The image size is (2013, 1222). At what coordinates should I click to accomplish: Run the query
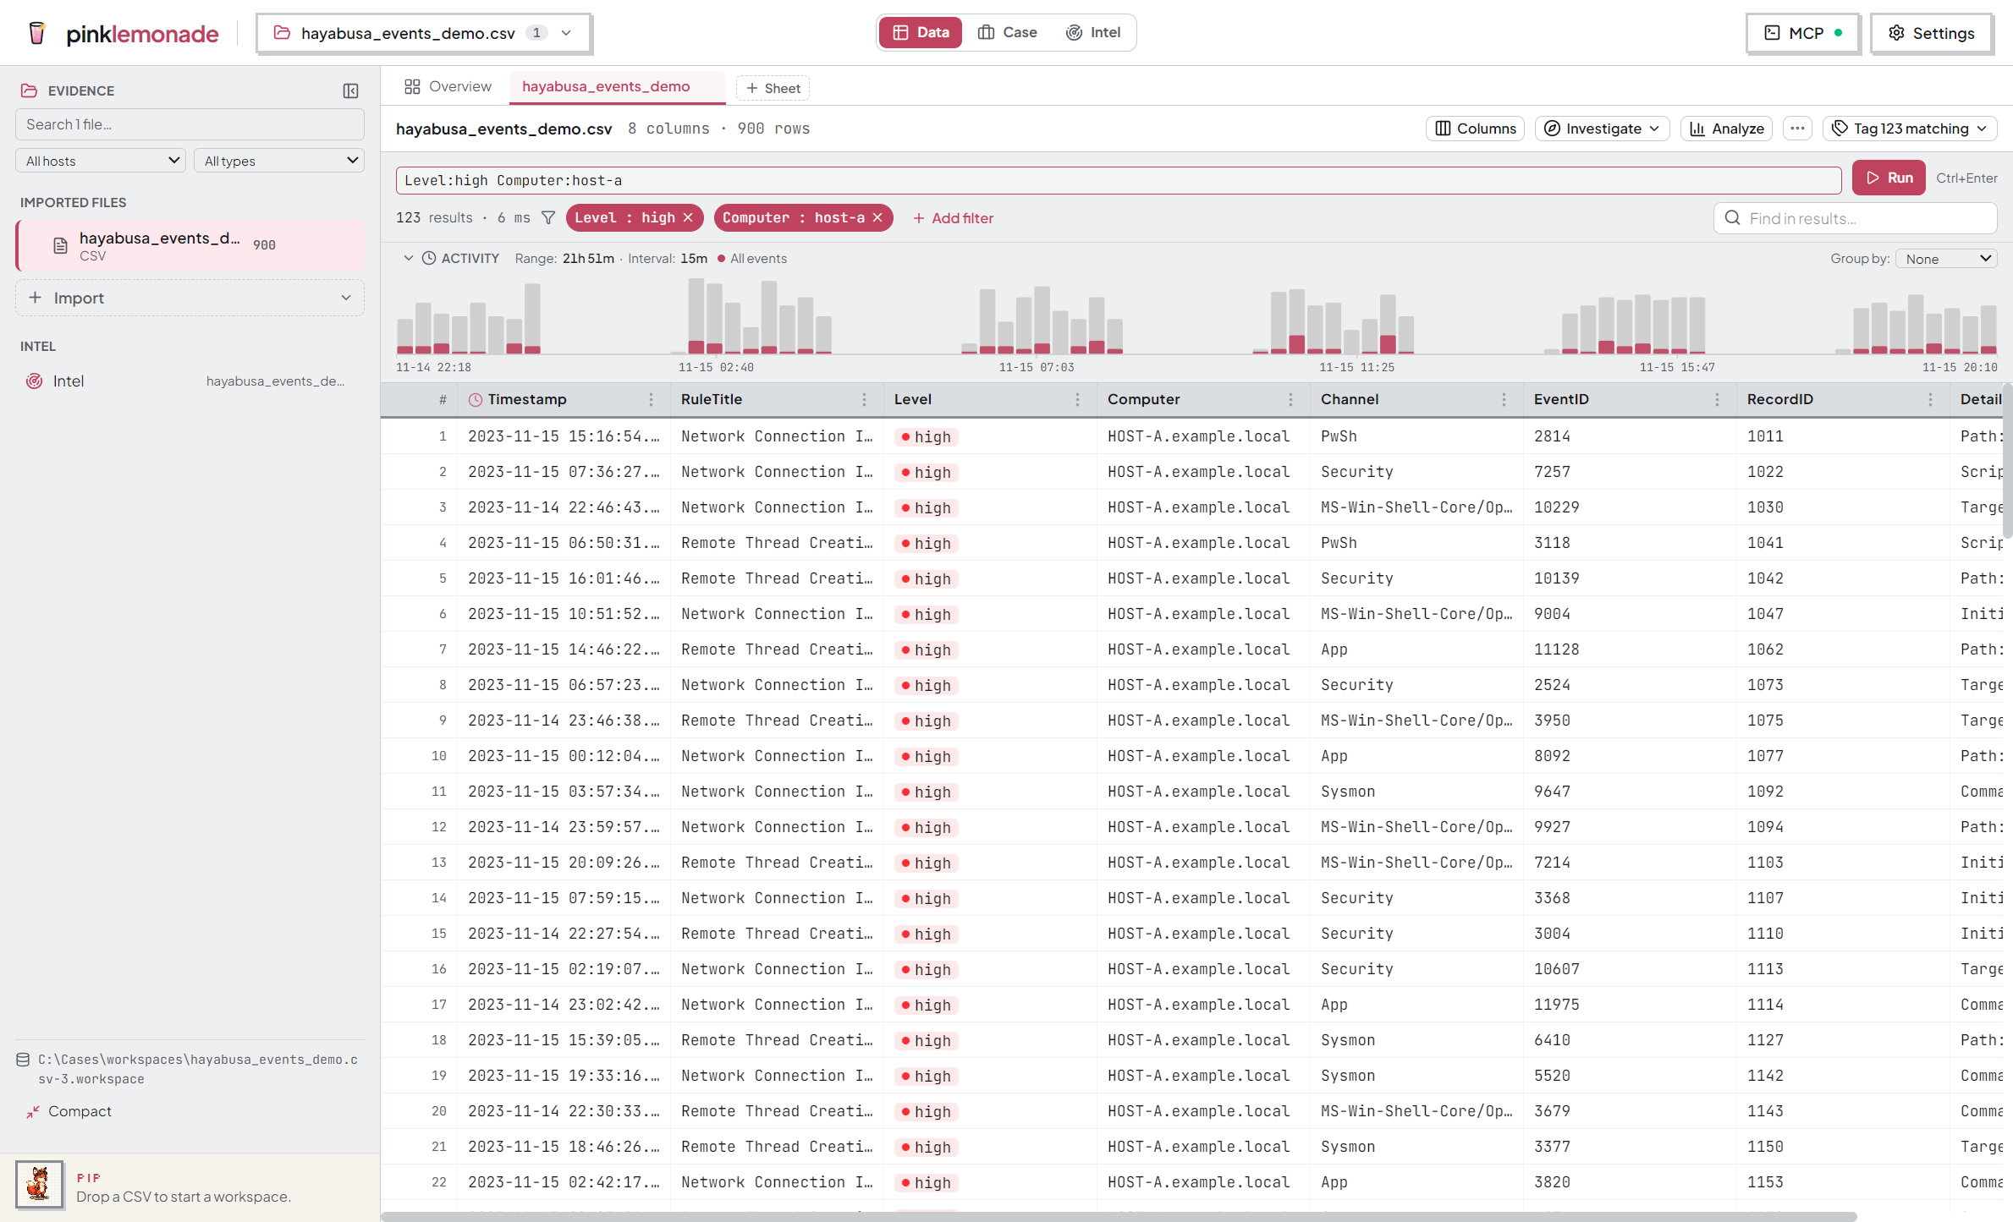coord(1889,178)
